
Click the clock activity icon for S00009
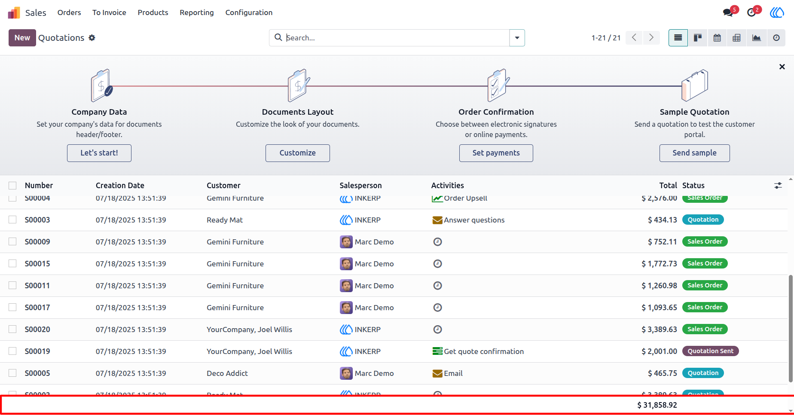click(x=437, y=242)
